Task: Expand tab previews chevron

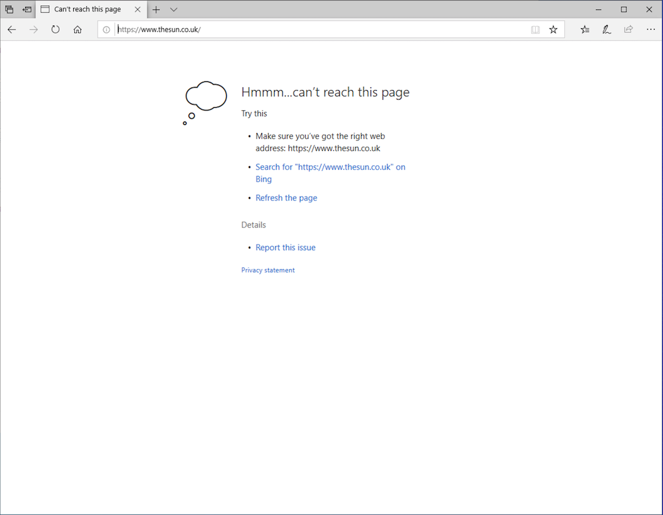Action: coord(173,9)
